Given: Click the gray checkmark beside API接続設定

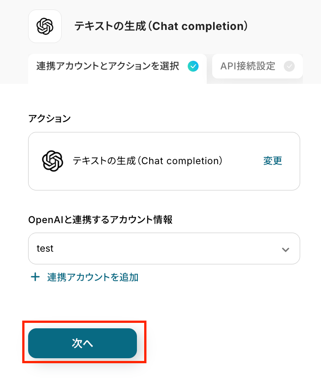Looking at the screenshot, I should pyautogui.click(x=289, y=67).
